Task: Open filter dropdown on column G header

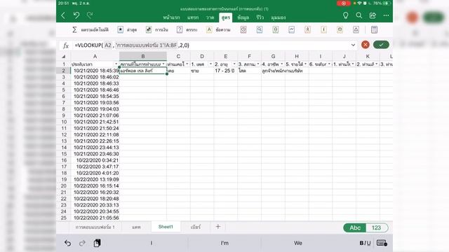Action: (282, 64)
